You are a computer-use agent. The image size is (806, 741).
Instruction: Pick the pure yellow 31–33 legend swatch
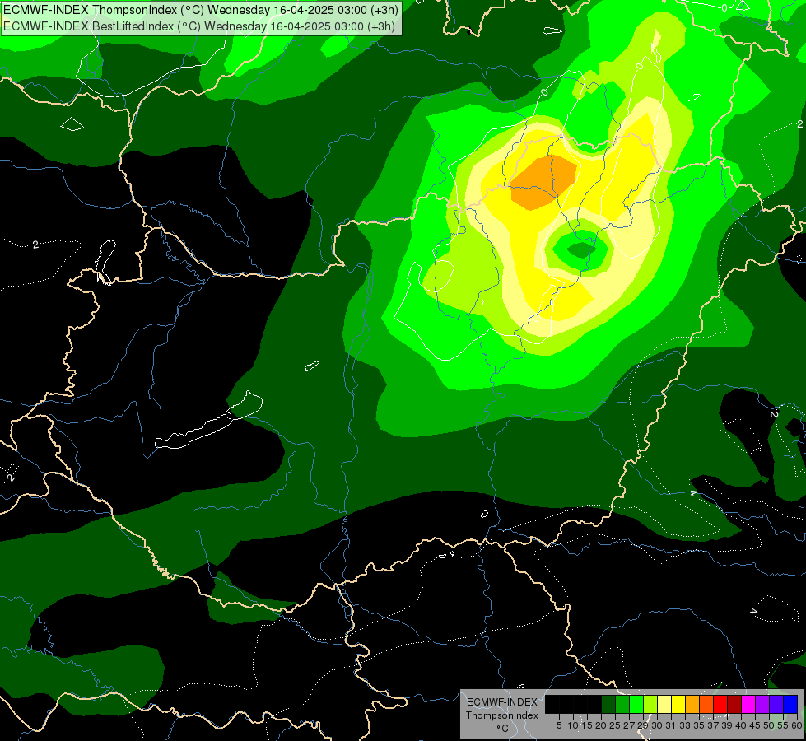[x=678, y=704]
